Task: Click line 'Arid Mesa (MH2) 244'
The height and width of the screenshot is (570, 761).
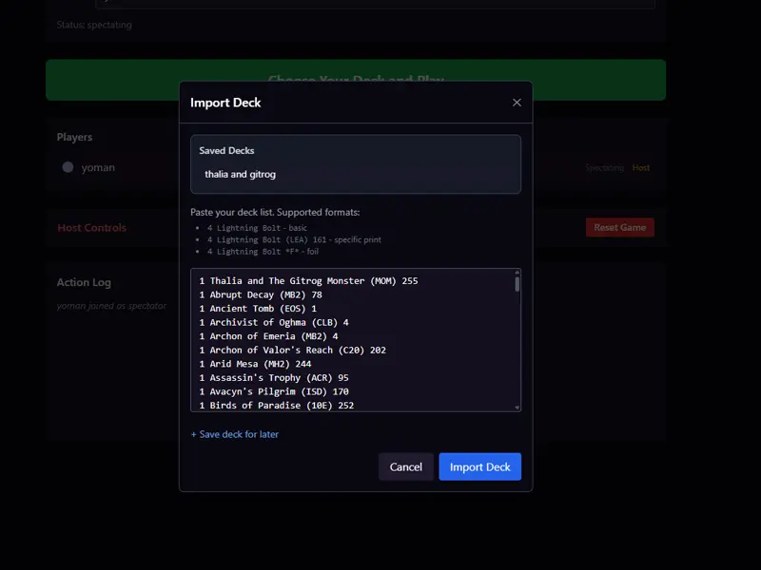Action: 255,364
